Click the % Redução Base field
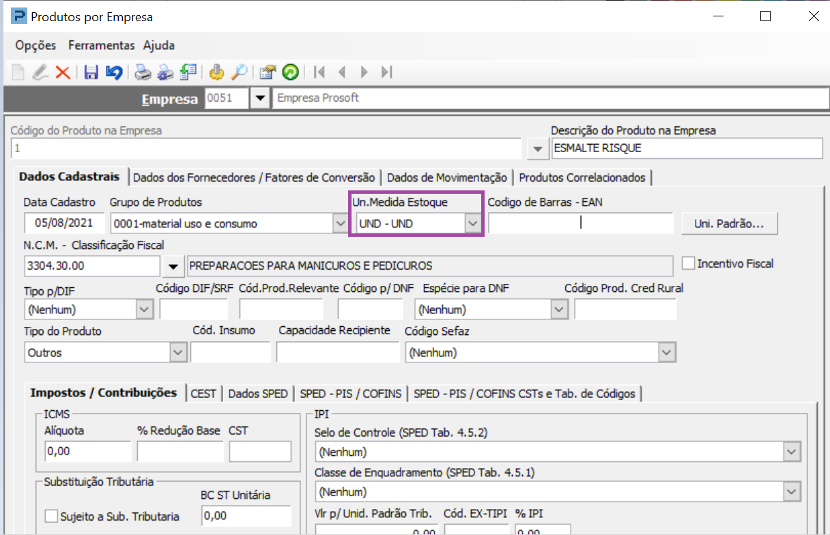Viewport: 830px width, 535px height. (x=180, y=452)
